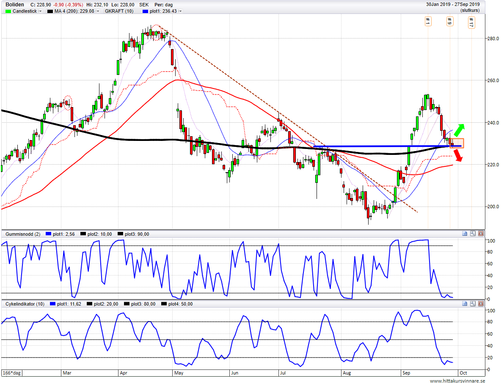Click the Apr month label on time axis
Screen dimensions: 504x383
pos(124,373)
